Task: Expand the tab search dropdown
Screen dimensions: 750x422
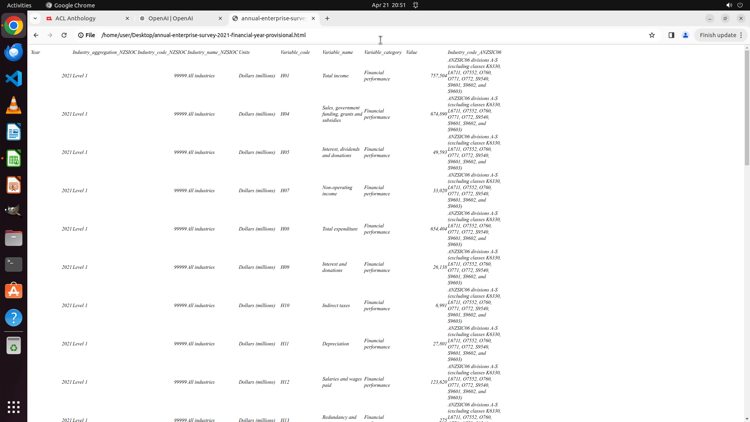Action: coord(35,18)
